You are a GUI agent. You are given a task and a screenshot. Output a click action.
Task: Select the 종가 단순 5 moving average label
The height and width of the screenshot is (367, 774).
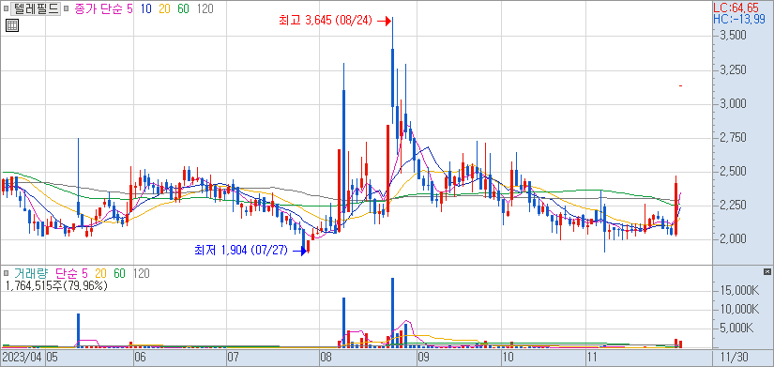tap(103, 8)
